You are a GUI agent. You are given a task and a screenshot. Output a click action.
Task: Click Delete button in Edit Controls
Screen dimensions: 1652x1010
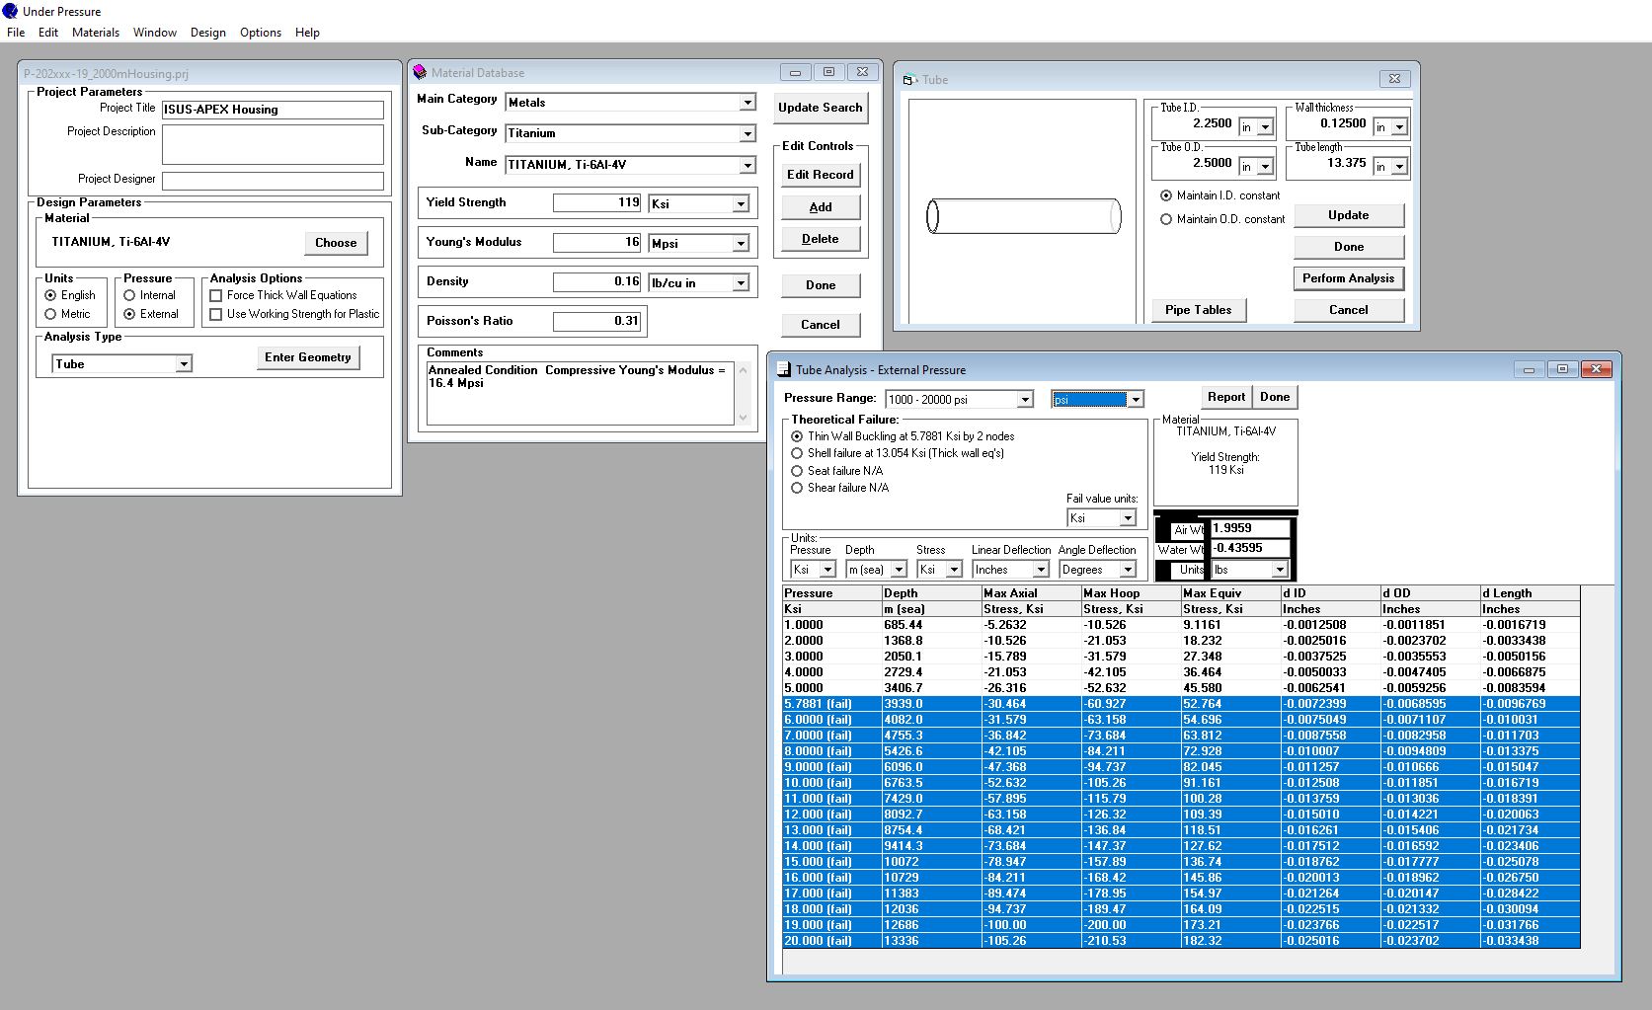coord(821,239)
